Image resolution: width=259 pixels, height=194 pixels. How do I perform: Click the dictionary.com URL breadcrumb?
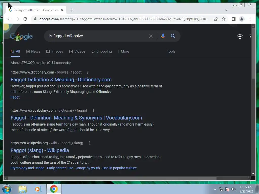point(46,72)
